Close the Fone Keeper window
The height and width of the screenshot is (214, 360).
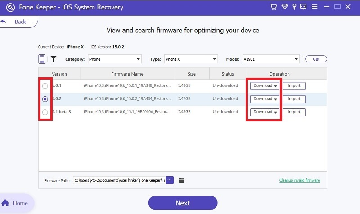(348, 7)
